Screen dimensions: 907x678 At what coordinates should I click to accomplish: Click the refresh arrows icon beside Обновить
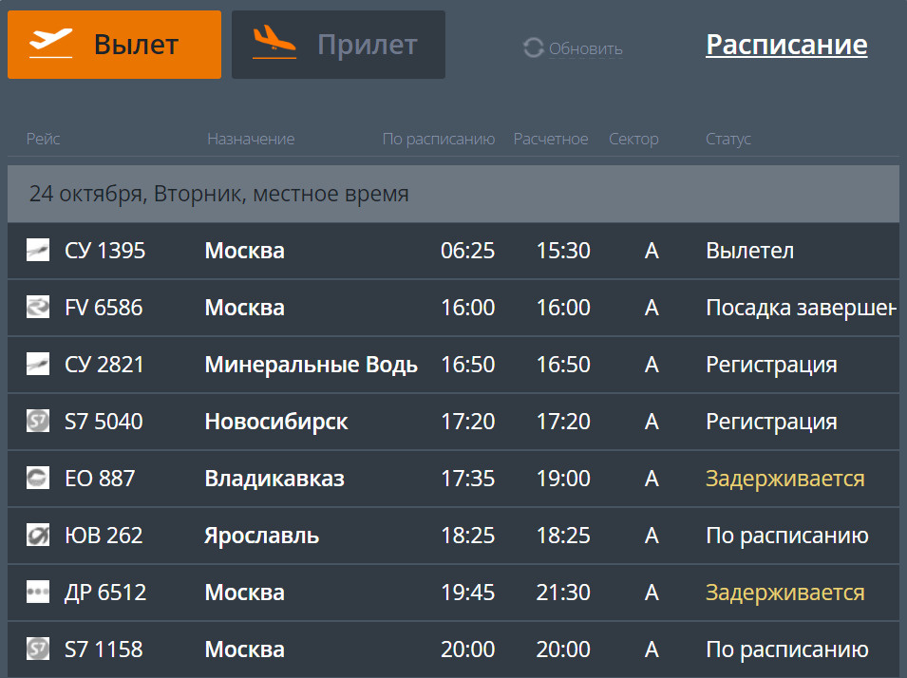point(534,48)
